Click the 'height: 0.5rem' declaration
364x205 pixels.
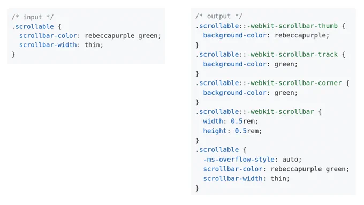232,131
